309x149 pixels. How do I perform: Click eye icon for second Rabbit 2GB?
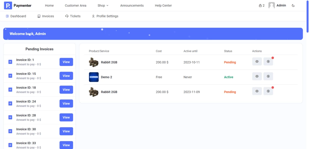coord(257,91)
